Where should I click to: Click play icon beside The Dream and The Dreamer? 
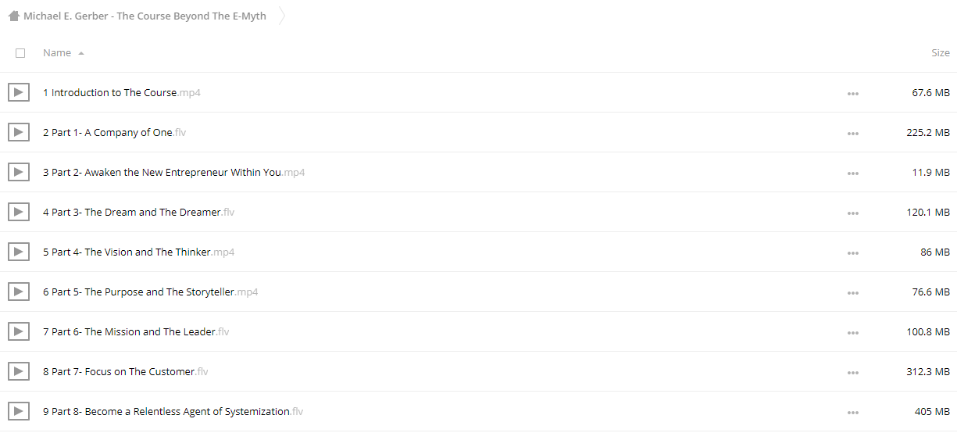pyautogui.click(x=19, y=212)
